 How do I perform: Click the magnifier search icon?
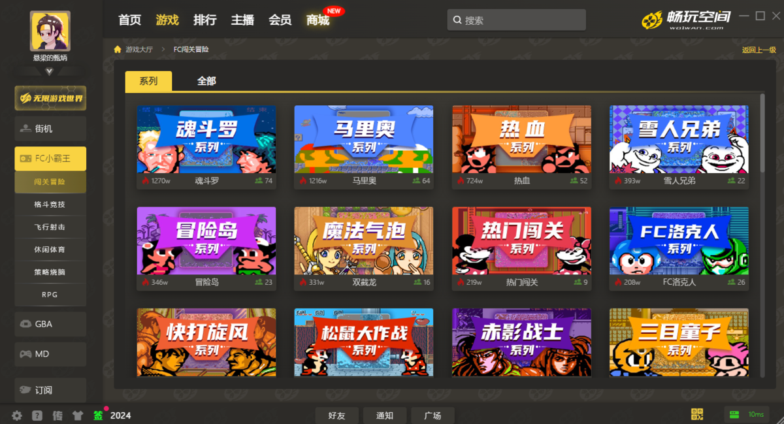tap(457, 20)
